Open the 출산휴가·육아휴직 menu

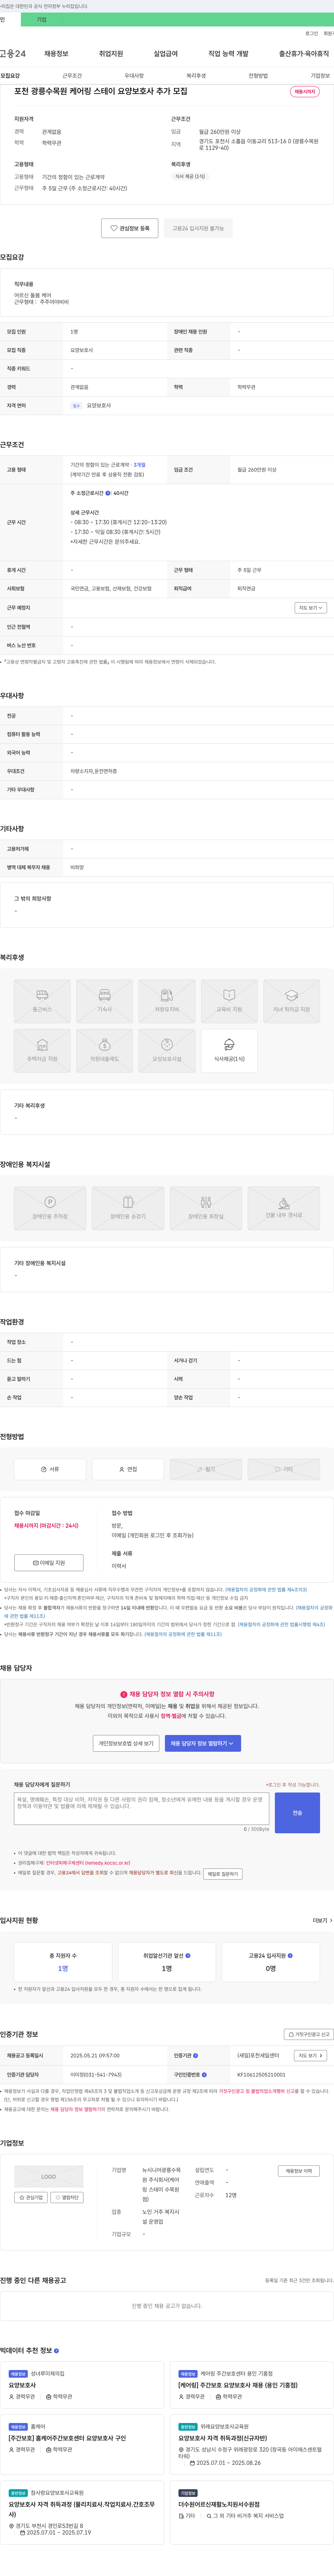(x=304, y=54)
